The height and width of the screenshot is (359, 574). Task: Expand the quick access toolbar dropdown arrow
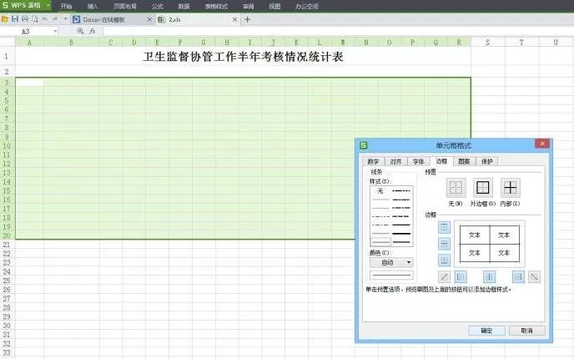pyautogui.click(x=66, y=19)
